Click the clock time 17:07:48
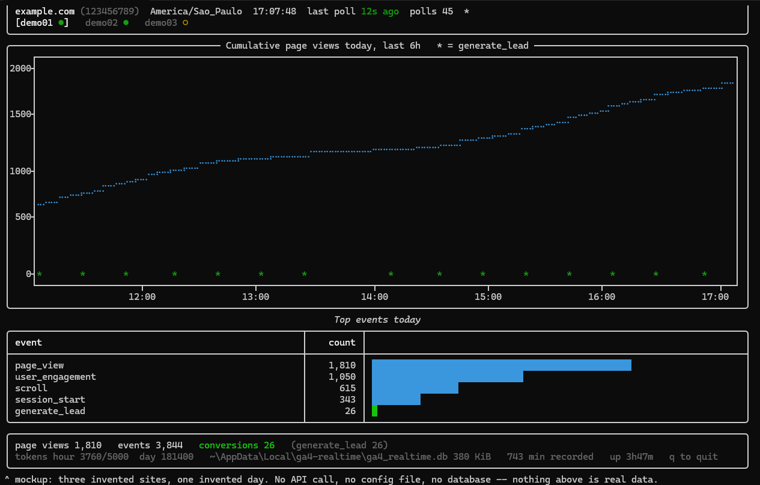The width and height of the screenshot is (760, 485). coord(275,11)
